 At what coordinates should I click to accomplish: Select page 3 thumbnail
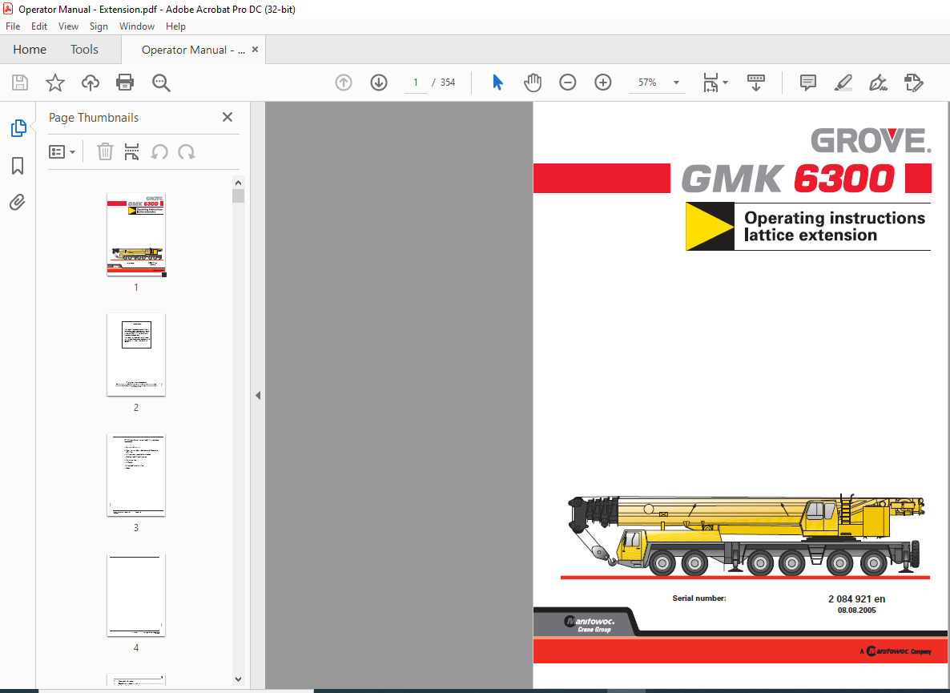coord(135,475)
